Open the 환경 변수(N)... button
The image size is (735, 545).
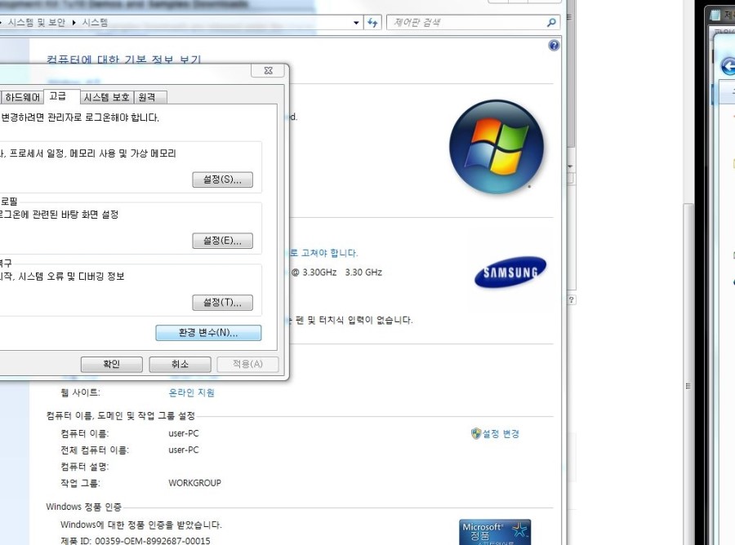pos(208,333)
